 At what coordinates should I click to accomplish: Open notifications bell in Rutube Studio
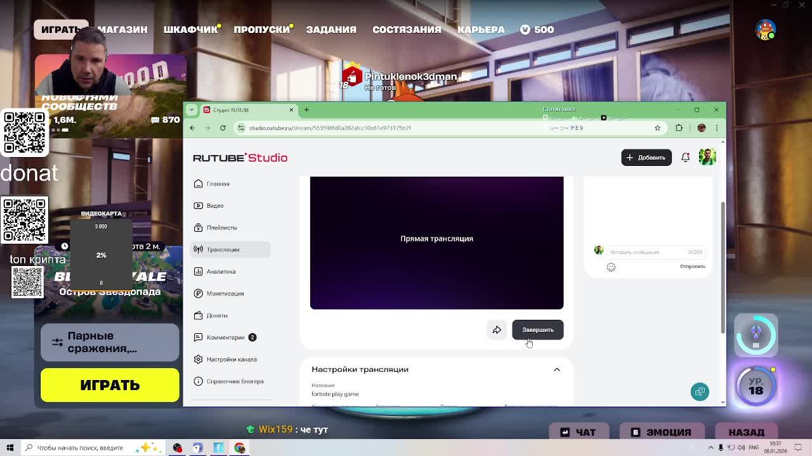[x=685, y=157]
